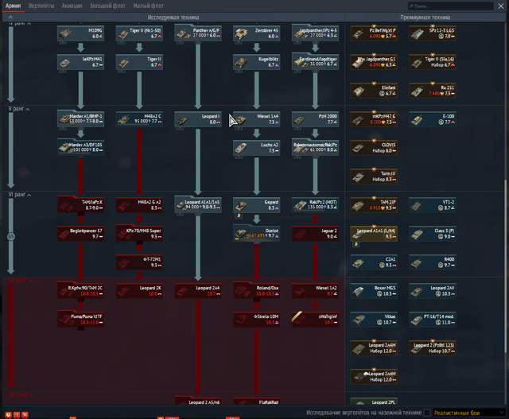Select the Leopard A1A1/1A5 group
This screenshot has height=419, width=509.
(x=198, y=205)
